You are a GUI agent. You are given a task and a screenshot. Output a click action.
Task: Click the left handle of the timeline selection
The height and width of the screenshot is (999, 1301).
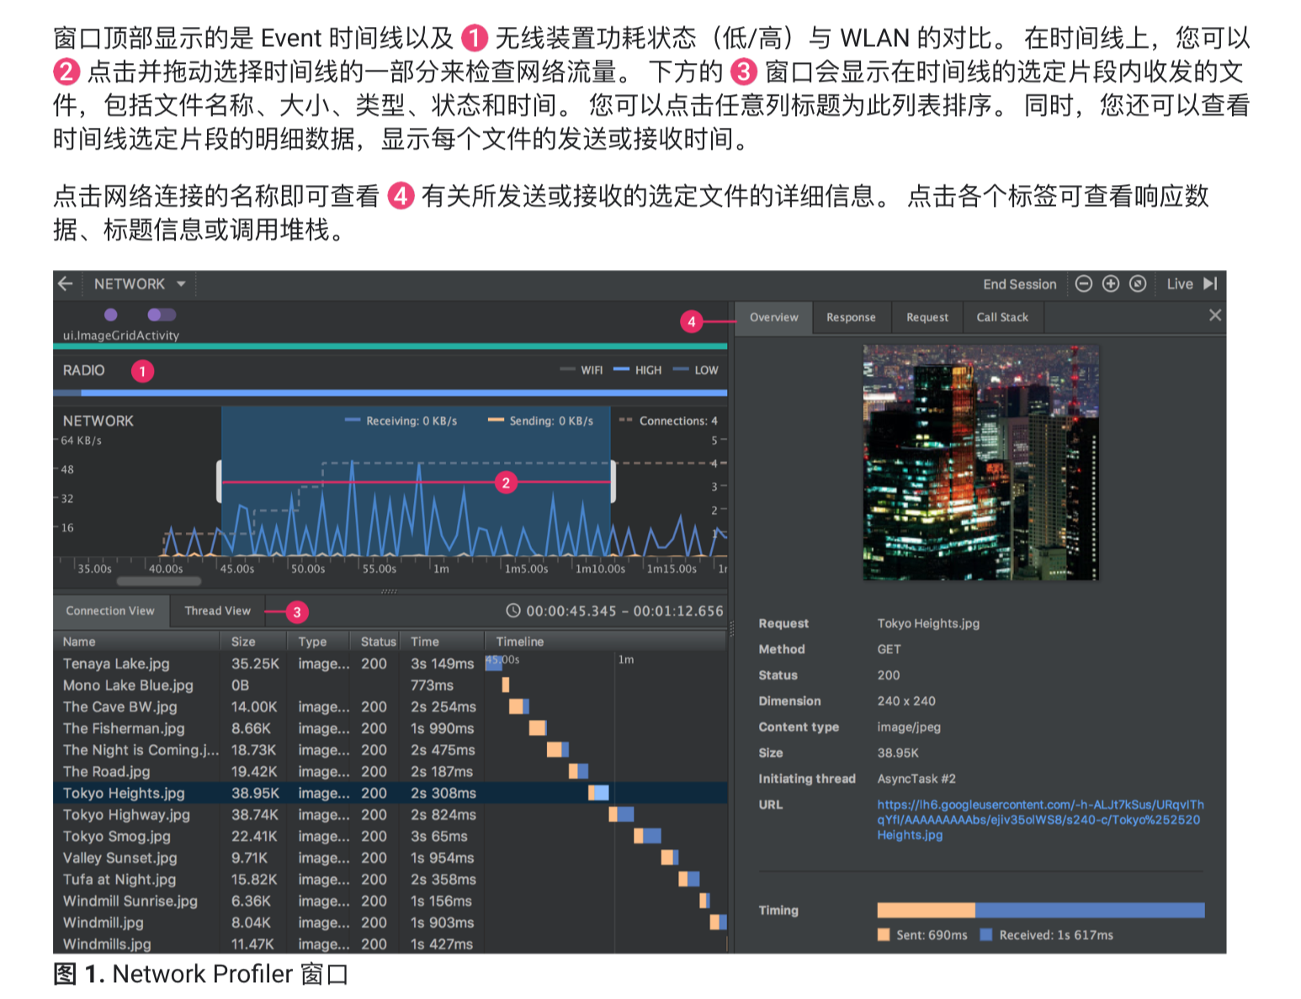[220, 482]
